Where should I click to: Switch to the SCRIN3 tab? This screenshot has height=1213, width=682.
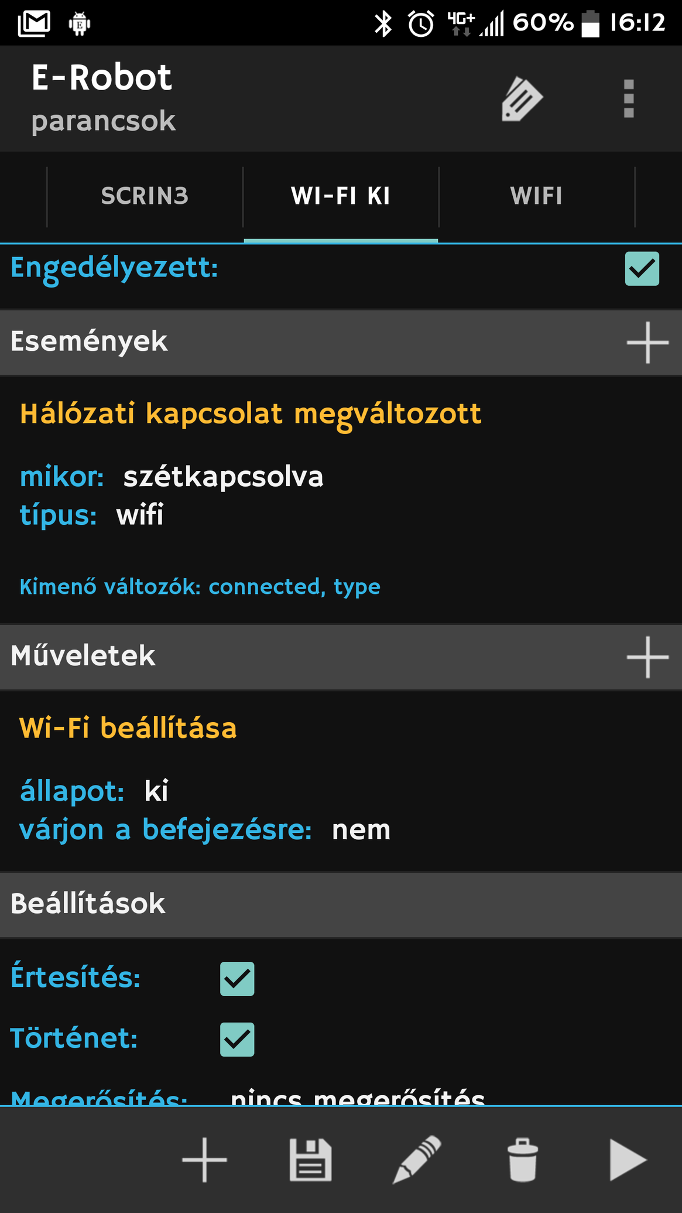(145, 196)
